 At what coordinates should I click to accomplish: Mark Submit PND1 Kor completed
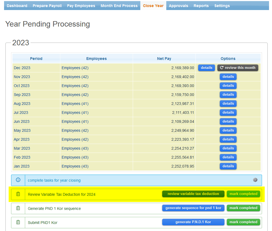243,222
